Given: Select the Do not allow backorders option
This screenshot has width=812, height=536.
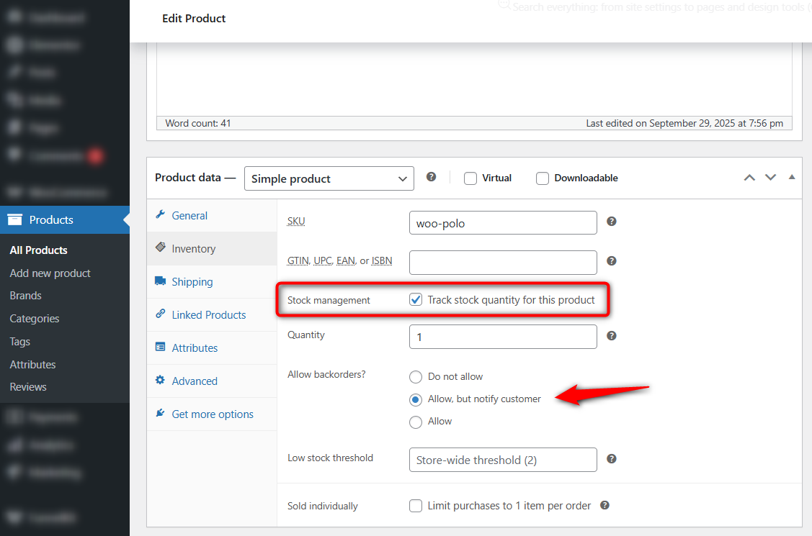Looking at the screenshot, I should (x=416, y=376).
